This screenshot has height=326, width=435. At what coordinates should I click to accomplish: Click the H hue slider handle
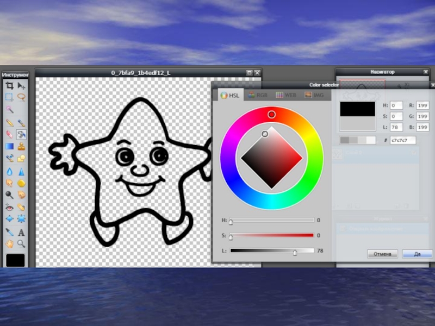pos(231,221)
